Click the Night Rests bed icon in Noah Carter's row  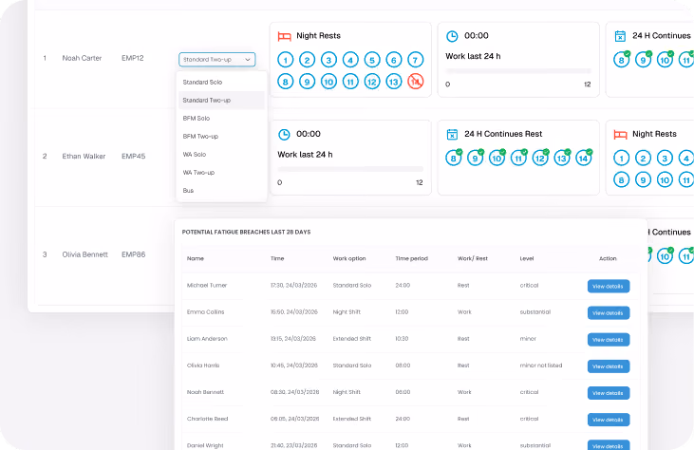(x=284, y=36)
